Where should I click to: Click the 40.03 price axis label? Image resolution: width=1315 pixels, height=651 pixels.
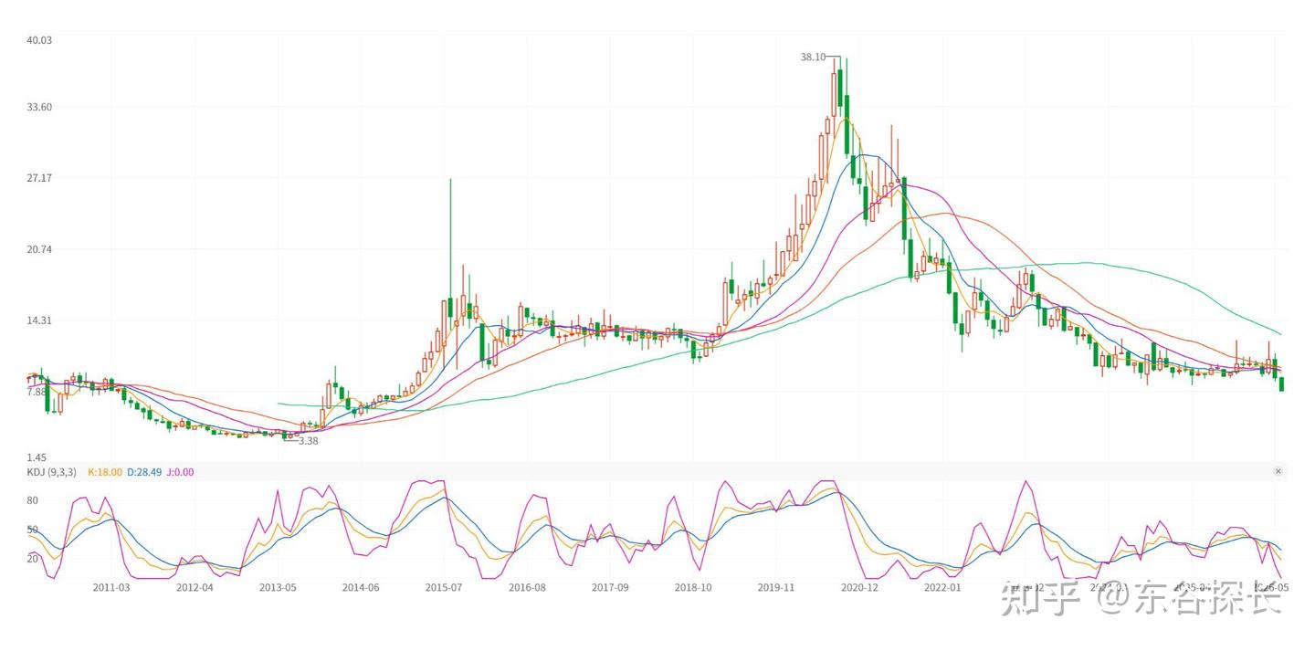(39, 40)
